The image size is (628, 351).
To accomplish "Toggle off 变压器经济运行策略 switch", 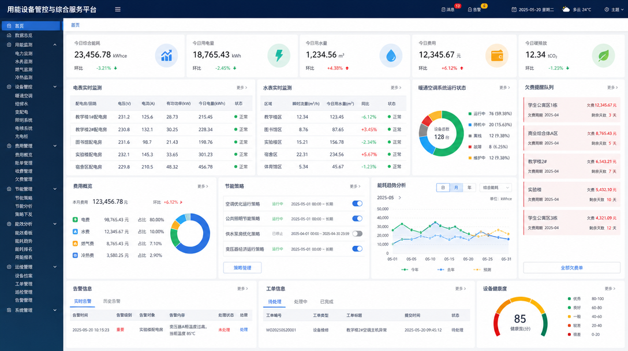I will pos(357,249).
